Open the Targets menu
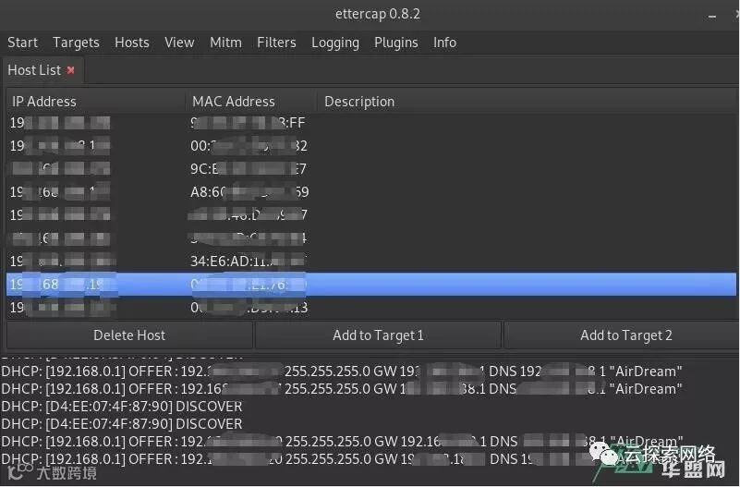This screenshot has height=487, width=740. 76,43
